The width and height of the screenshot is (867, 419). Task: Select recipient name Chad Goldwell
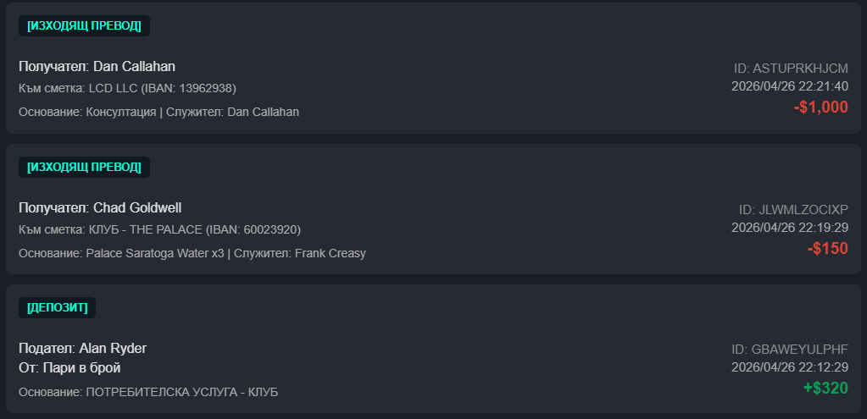click(x=137, y=207)
